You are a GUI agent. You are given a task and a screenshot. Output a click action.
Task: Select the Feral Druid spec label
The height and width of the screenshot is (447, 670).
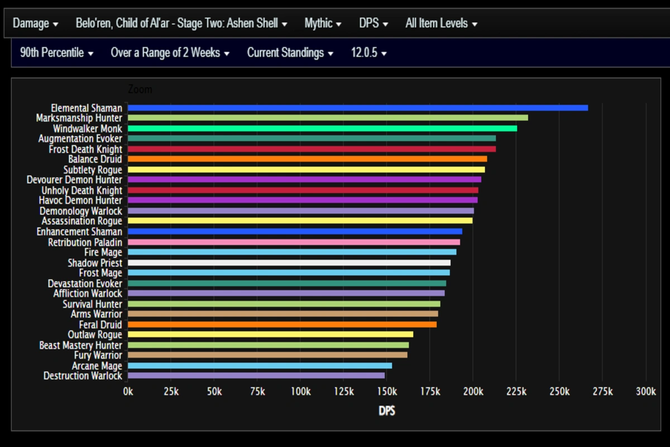(100, 324)
